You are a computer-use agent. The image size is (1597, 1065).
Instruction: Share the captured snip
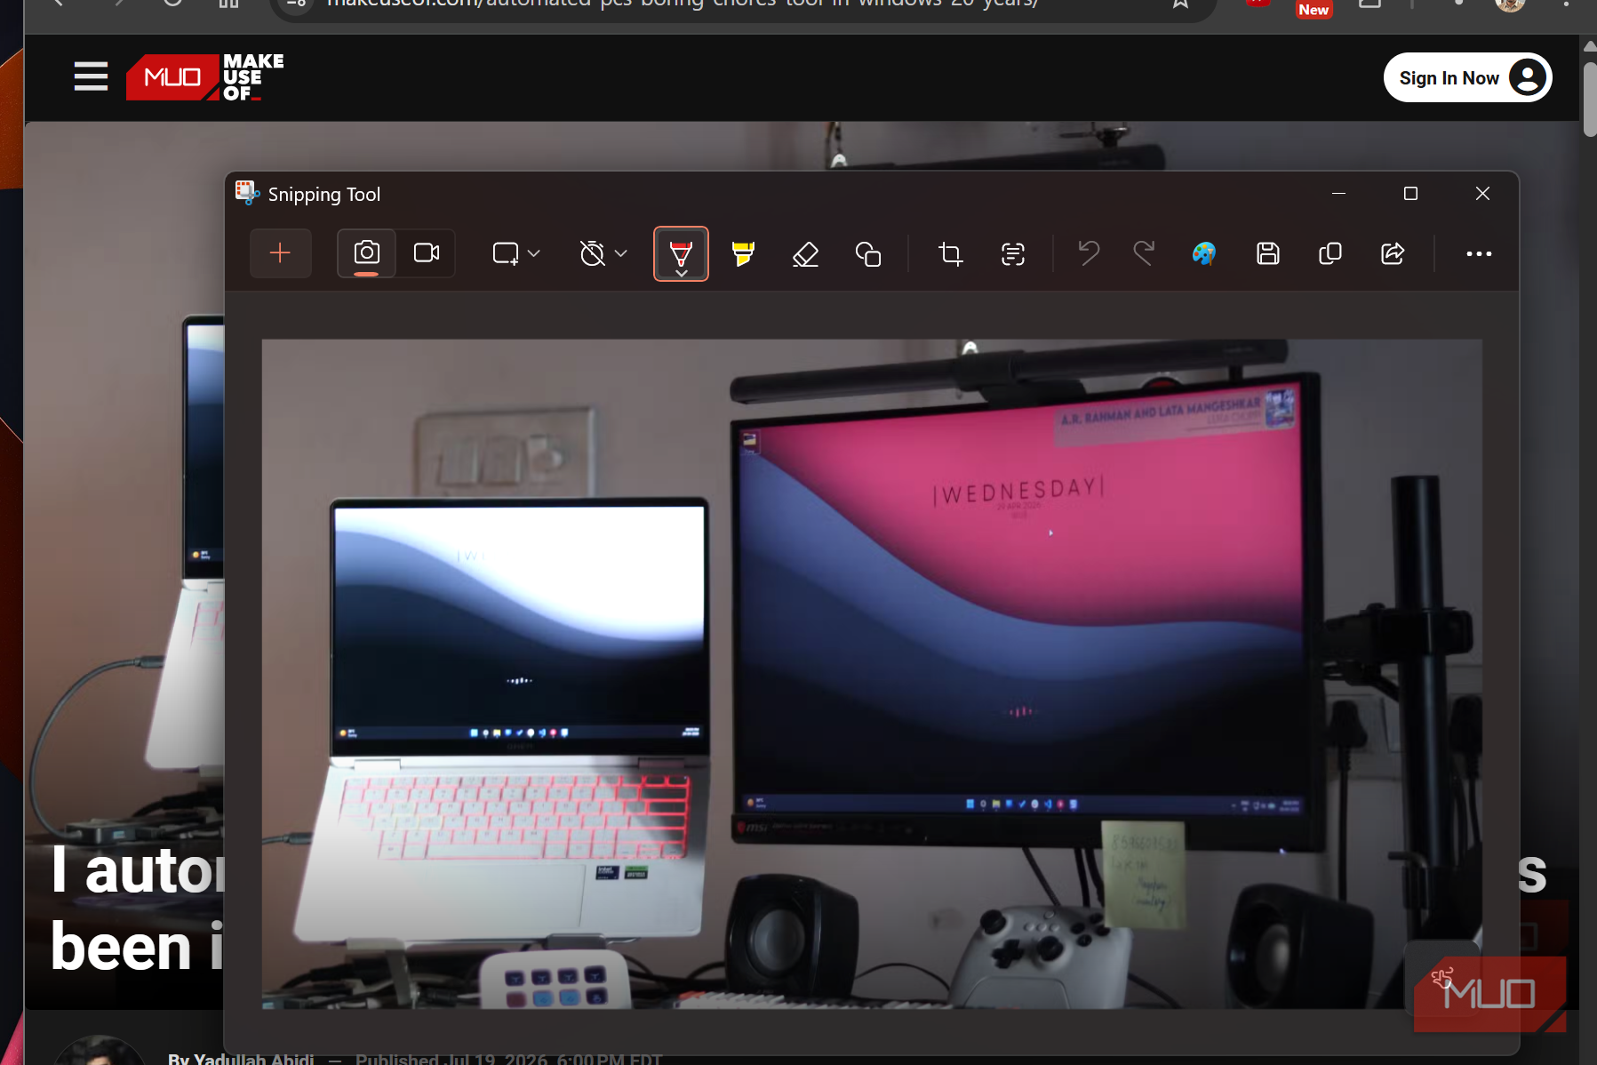pos(1393,253)
